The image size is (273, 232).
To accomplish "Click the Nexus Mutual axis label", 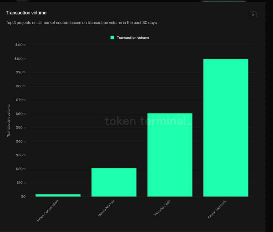I will [106, 208].
